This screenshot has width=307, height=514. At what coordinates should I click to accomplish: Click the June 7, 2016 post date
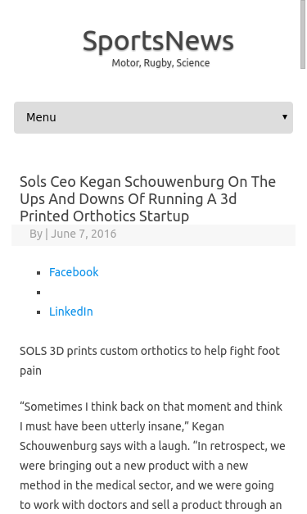[84, 234]
